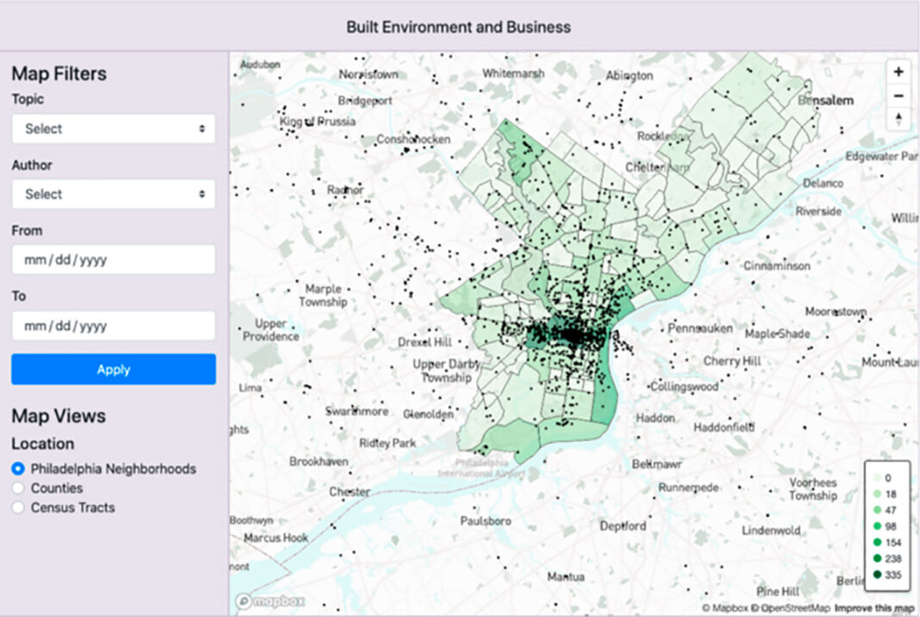
Task: Expand the Author select menu
Action: [113, 194]
